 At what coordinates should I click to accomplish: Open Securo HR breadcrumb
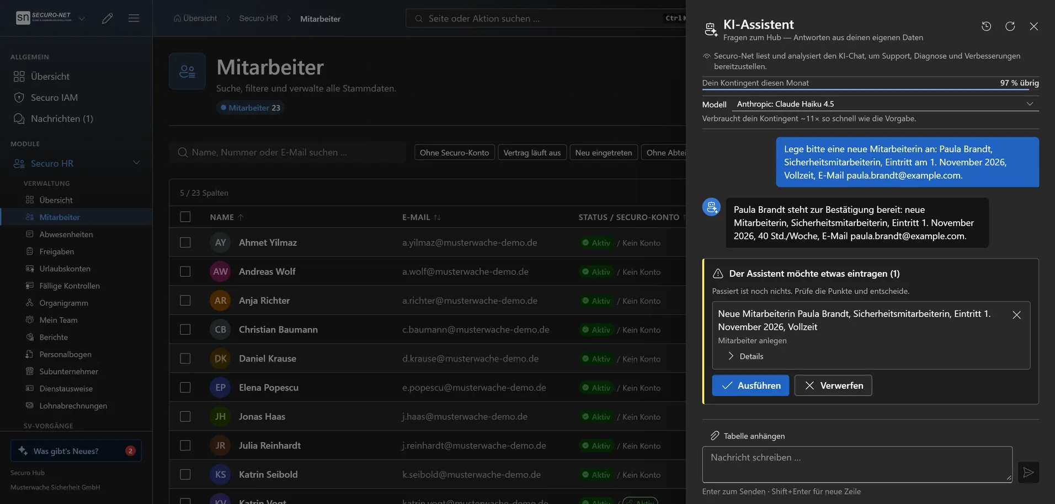pos(258,18)
